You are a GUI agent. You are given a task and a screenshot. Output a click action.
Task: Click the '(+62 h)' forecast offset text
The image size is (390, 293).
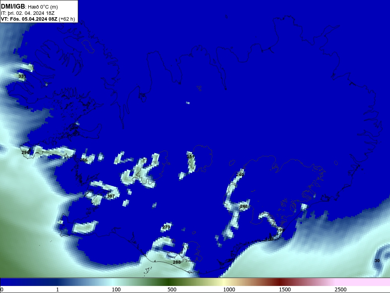[x=67, y=19]
